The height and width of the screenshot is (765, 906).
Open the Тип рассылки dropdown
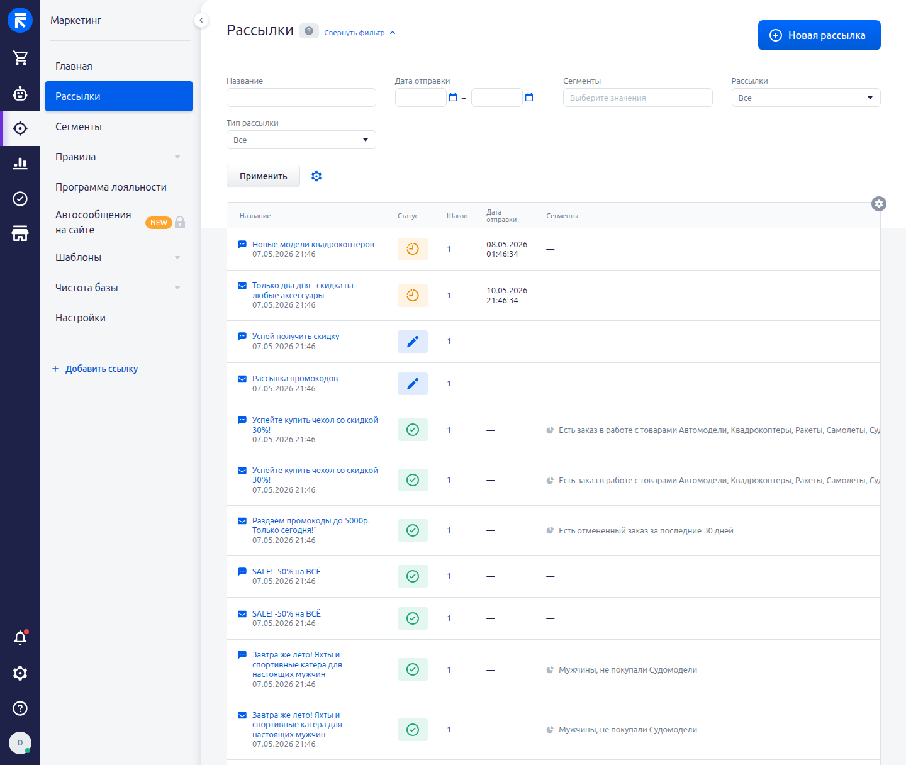click(x=301, y=140)
